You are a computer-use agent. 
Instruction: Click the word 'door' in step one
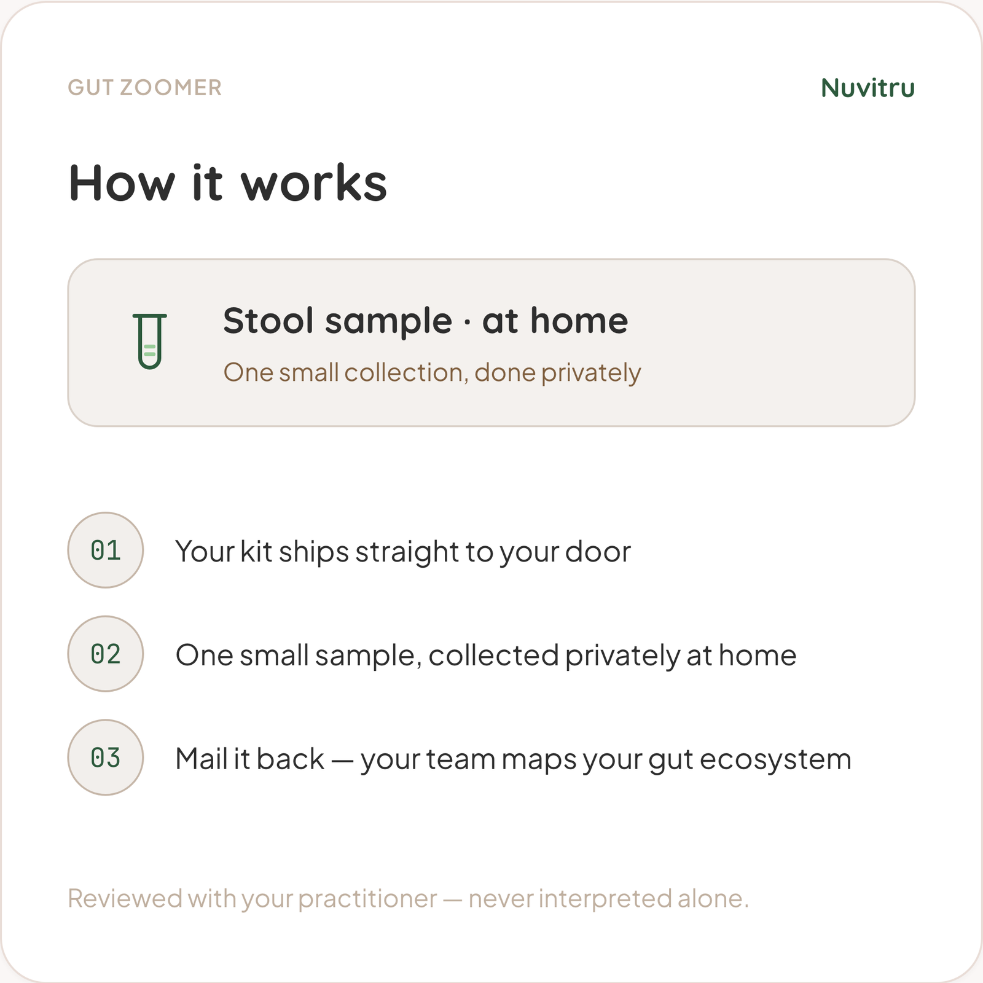(x=598, y=552)
